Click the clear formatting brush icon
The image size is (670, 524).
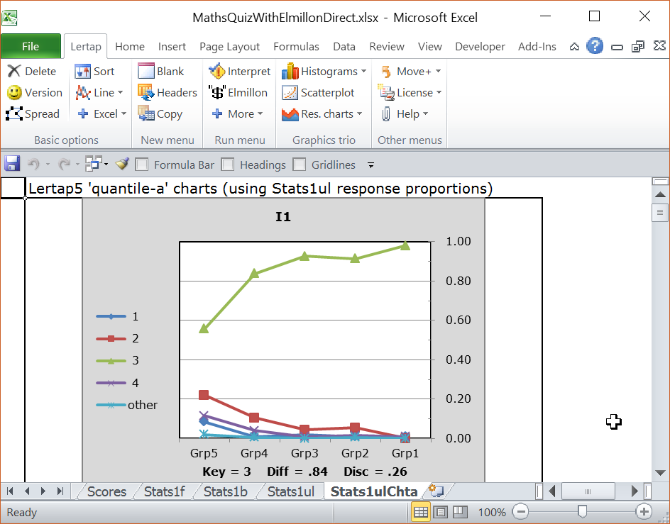click(122, 164)
